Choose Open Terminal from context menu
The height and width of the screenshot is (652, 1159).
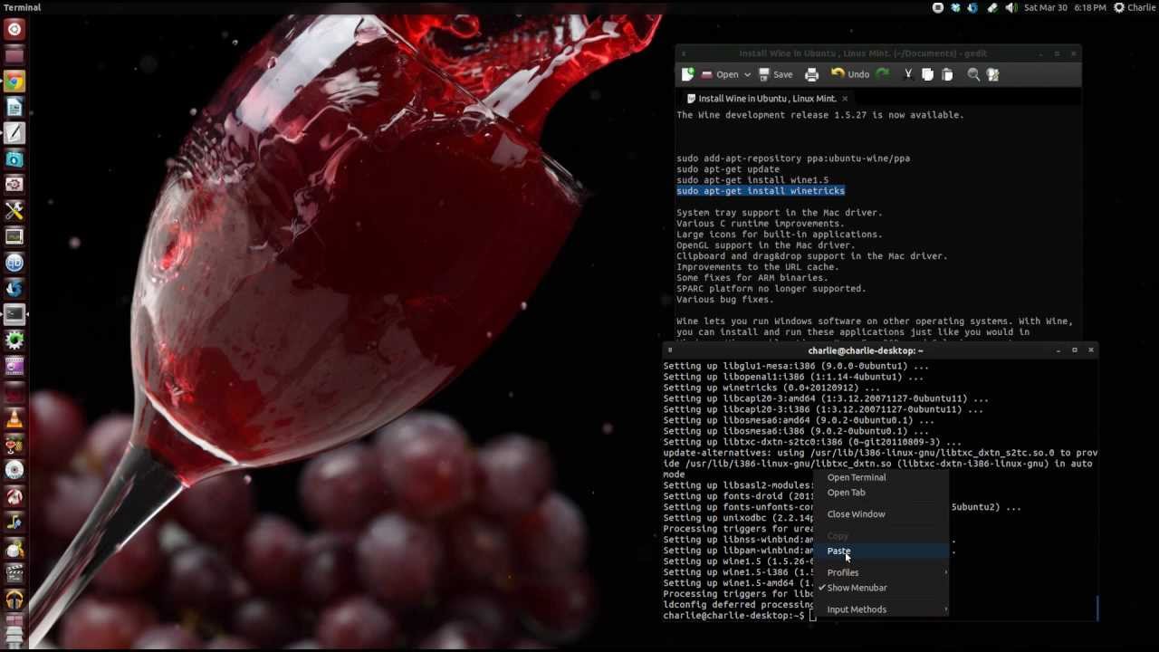857,477
